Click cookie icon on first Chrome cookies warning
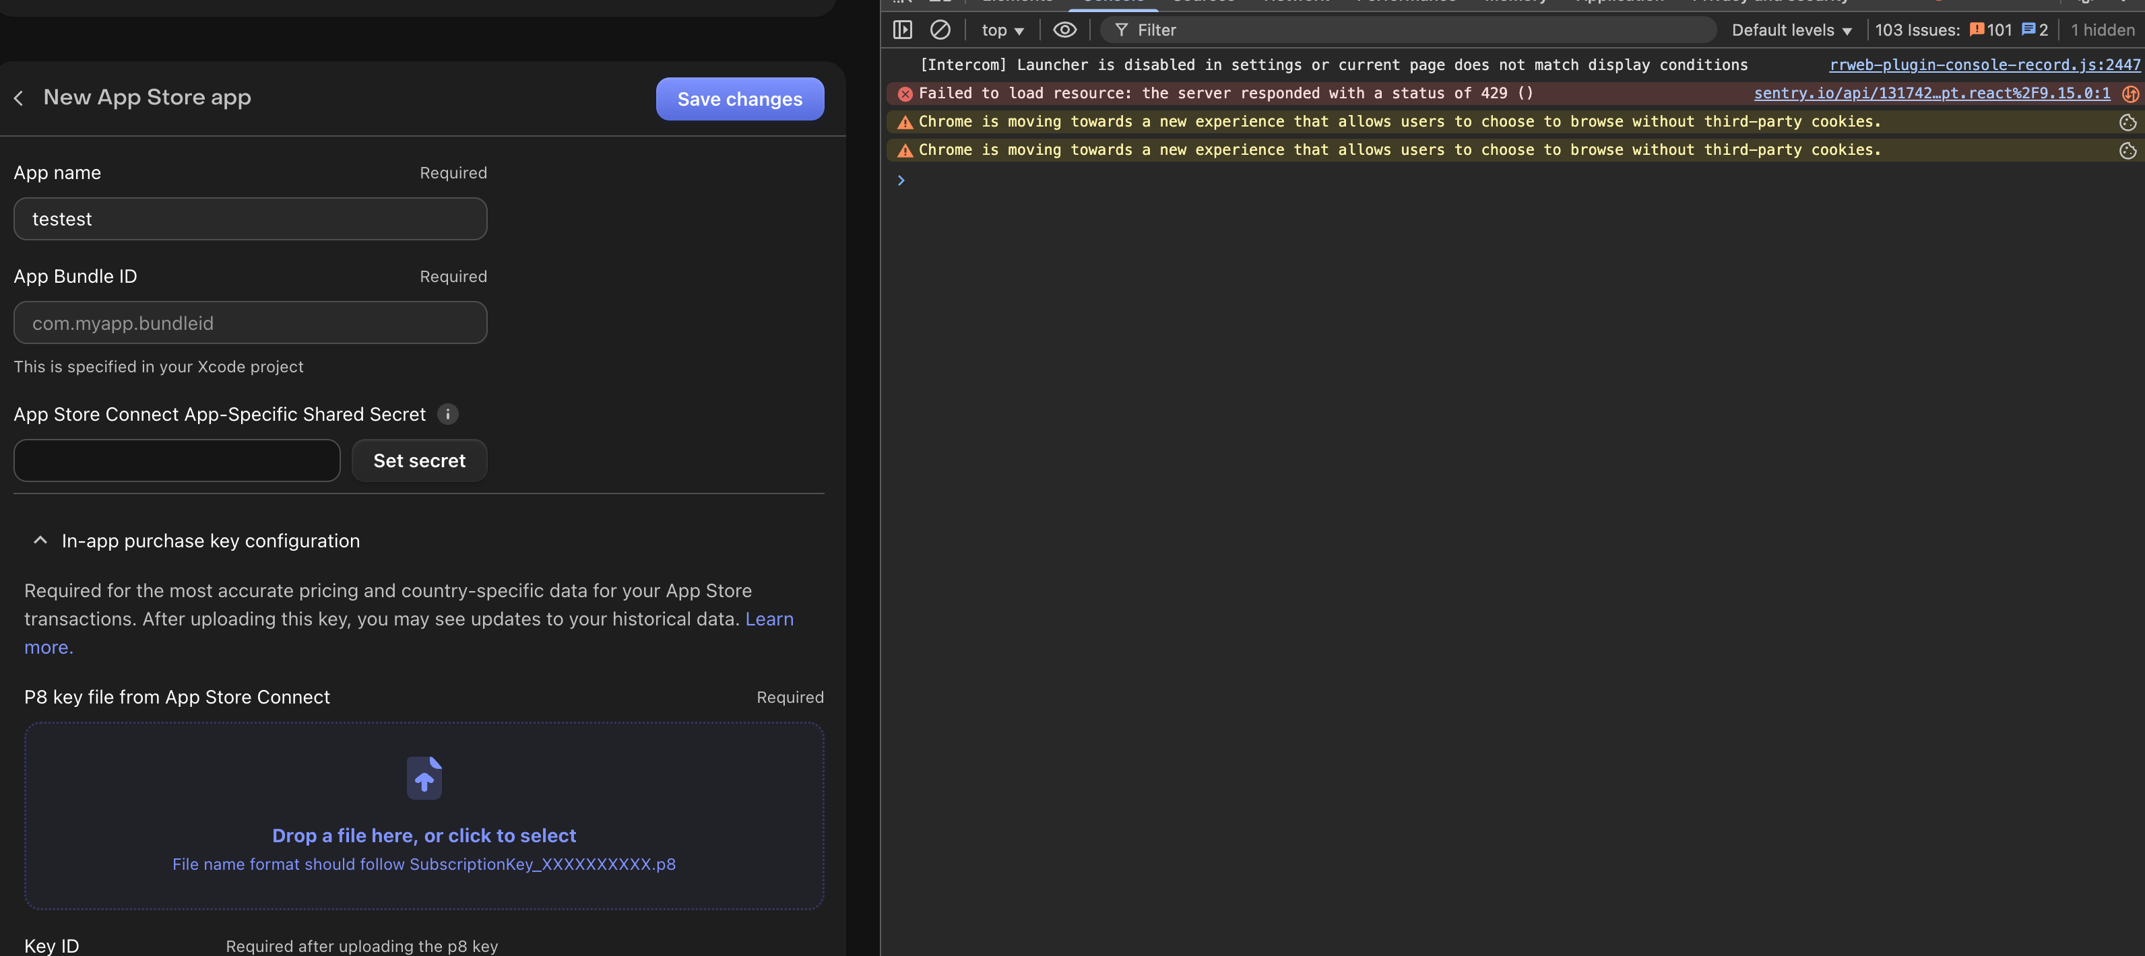2145x956 pixels. pos(2127,123)
